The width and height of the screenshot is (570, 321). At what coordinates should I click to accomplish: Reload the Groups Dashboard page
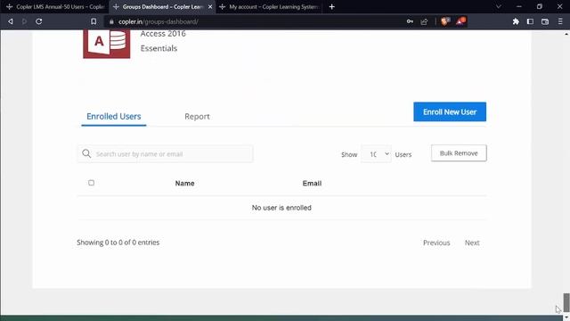[39, 21]
